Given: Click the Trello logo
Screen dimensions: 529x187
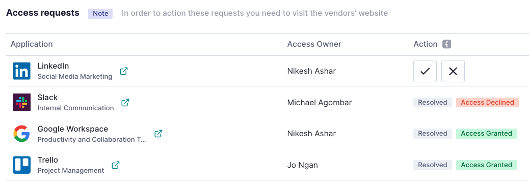Looking at the screenshot, I should 21,165.
